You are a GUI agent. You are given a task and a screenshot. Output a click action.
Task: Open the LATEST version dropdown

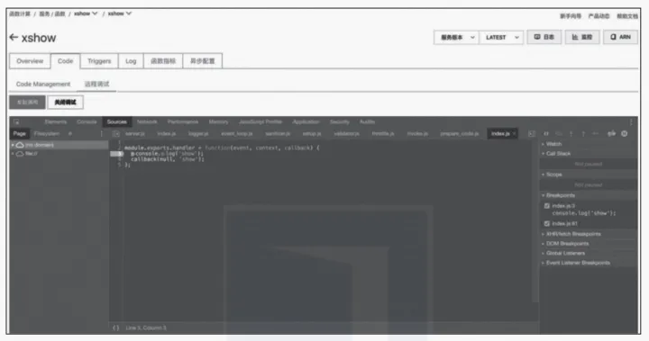tap(501, 37)
